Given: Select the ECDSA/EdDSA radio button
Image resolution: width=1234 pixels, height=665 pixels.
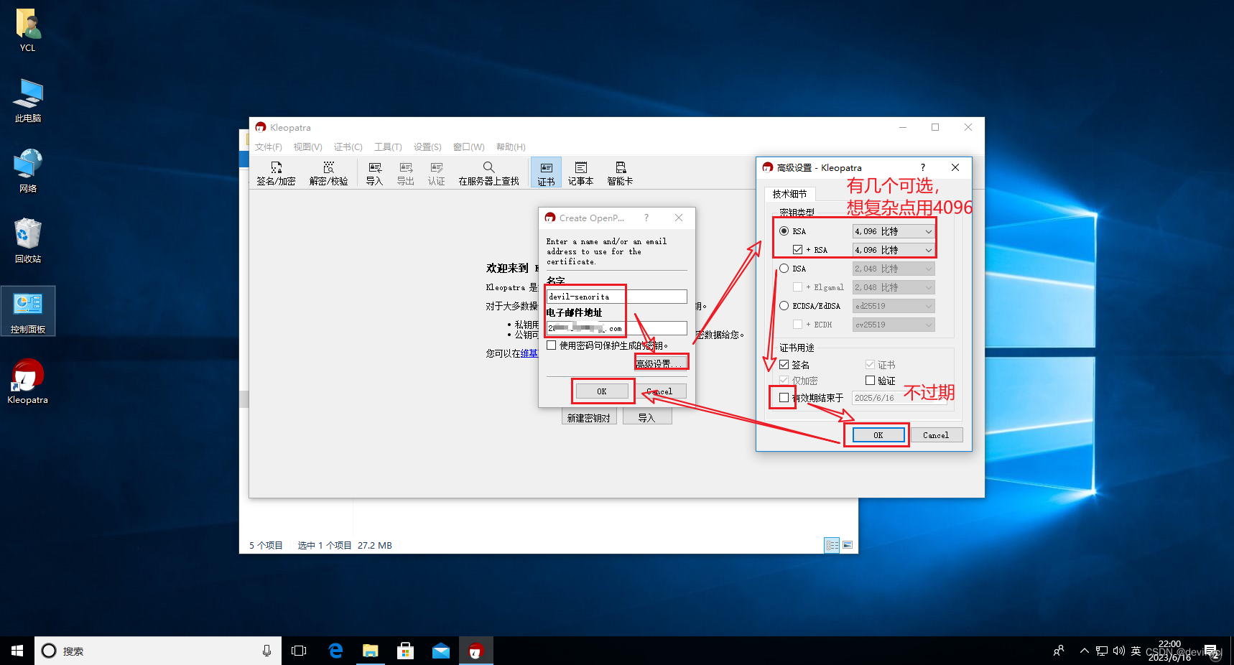Looking at the screenshot, I should pyautogui.click(x=784, y=306).
